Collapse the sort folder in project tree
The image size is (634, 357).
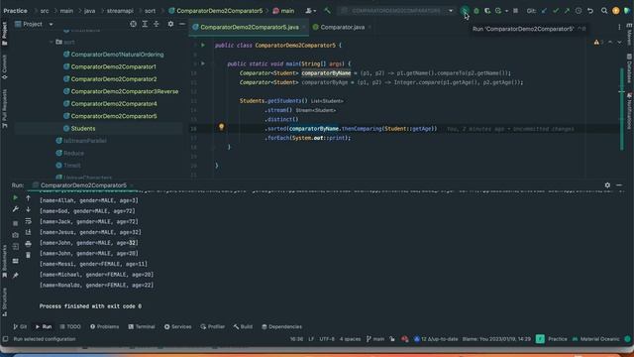52,42
